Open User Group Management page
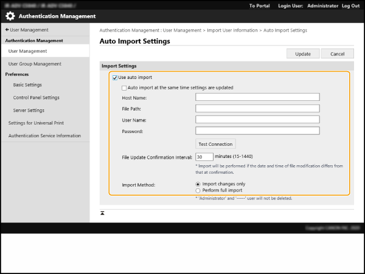365x274 pixels. point(35,64)
